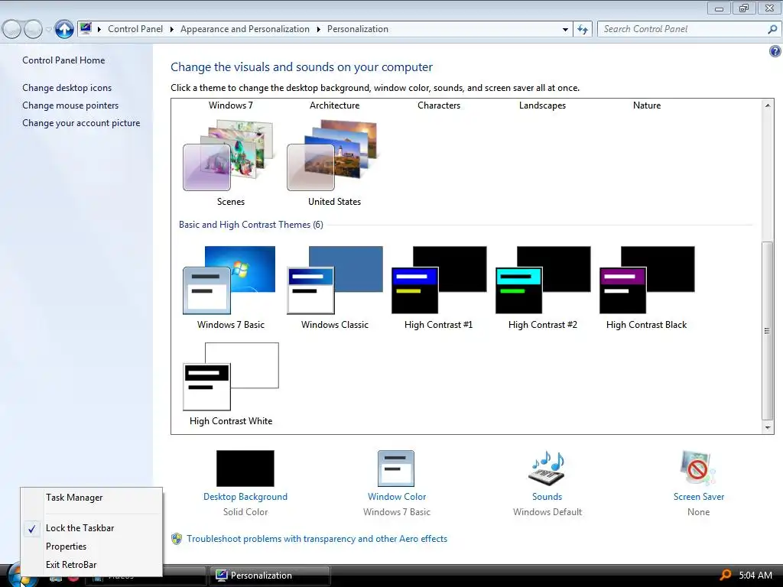The image size is (783, 587).
Task: Apply the High Contrast #2 theme
Action: (x=543, y=280)
